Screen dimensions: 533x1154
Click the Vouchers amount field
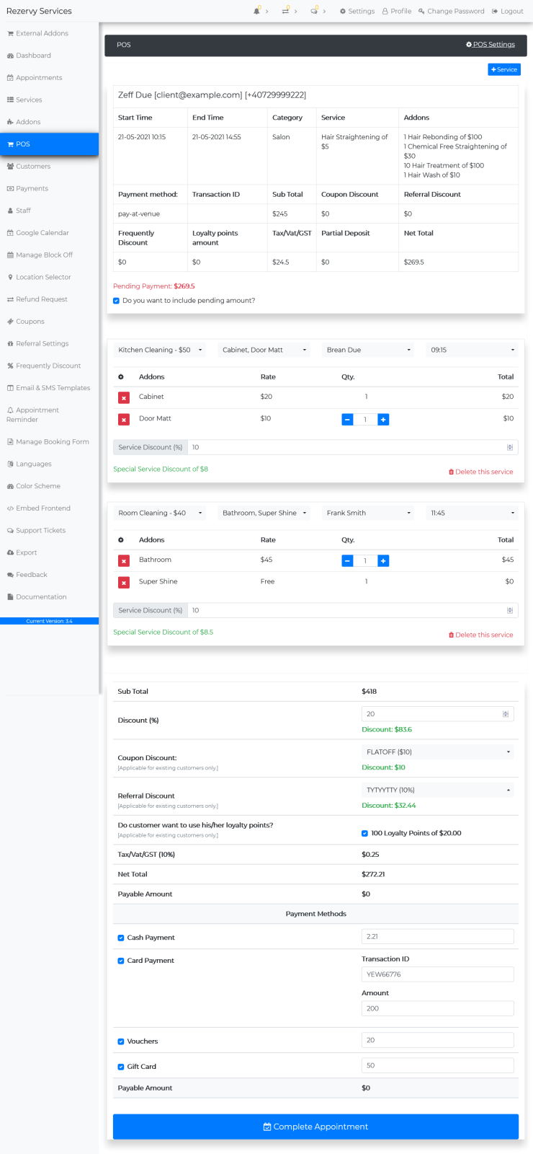click(438, 1040)
